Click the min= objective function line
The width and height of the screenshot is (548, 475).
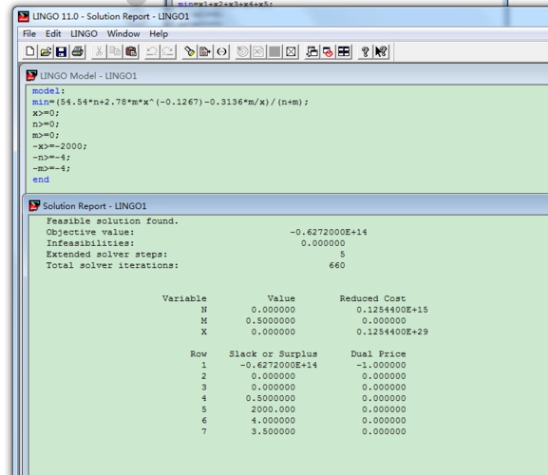tap(170, 102)
